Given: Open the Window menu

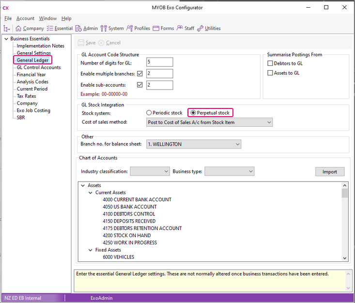Looking at the screenshot, I should (47, 18).
